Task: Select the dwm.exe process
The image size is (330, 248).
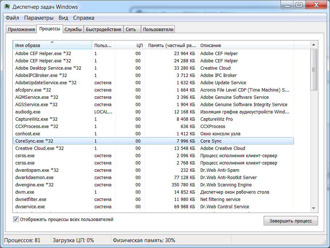Action: [153, 192]
